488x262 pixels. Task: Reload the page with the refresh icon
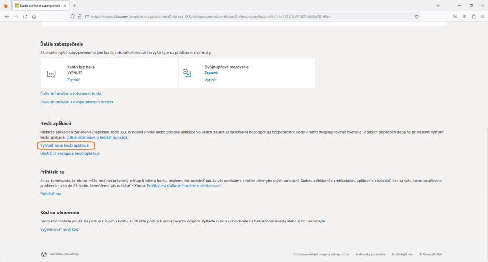[x=25, y=16]
